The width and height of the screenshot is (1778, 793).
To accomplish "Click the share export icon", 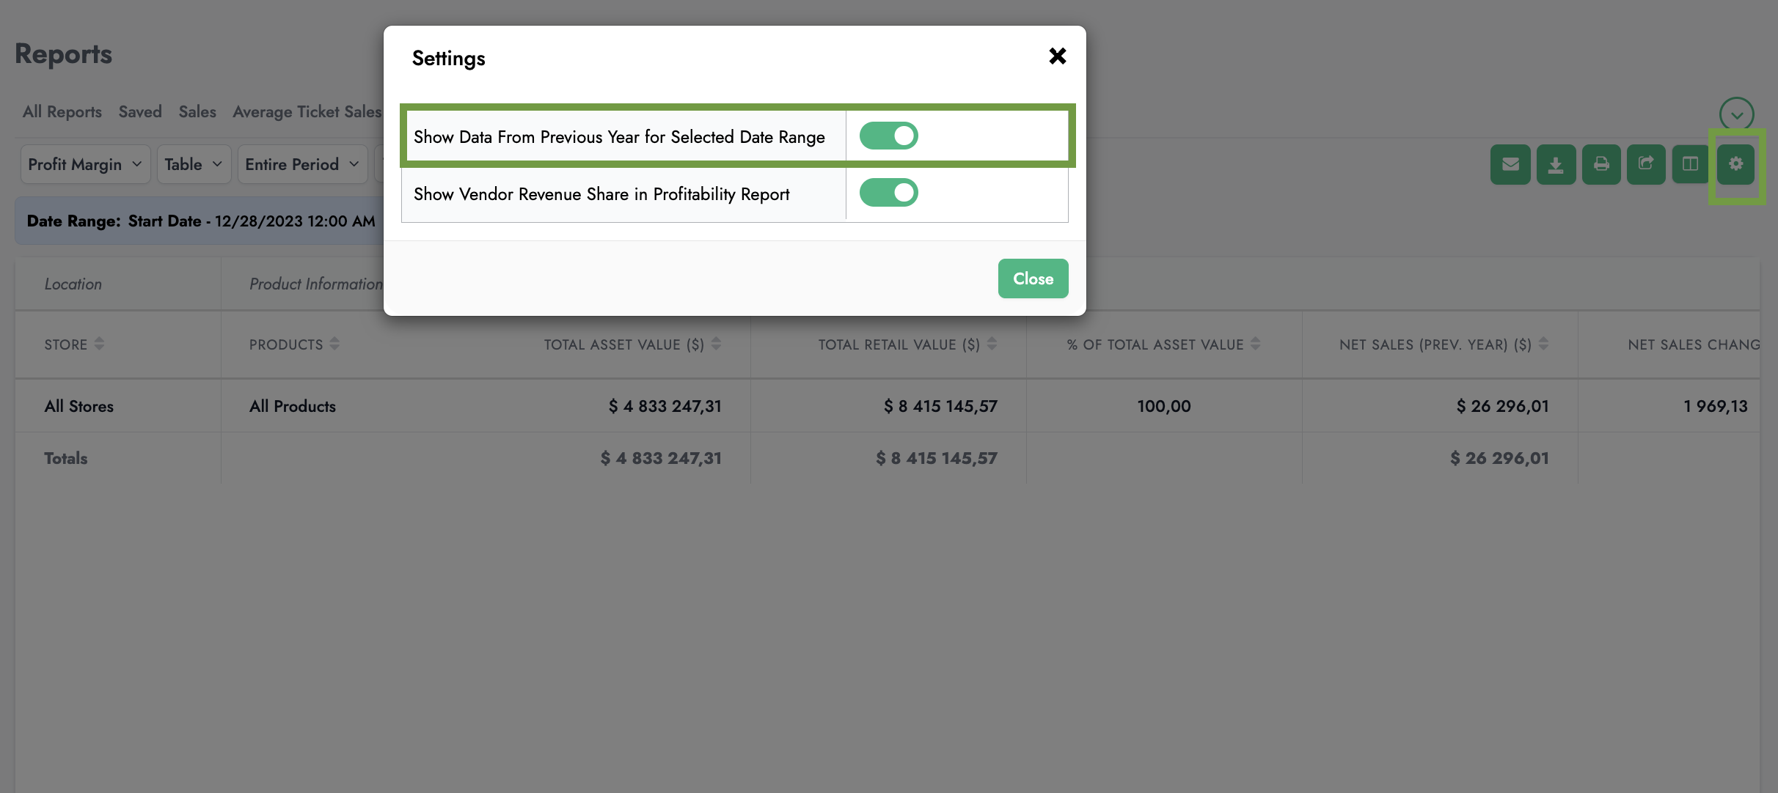I will point(1646,164).
